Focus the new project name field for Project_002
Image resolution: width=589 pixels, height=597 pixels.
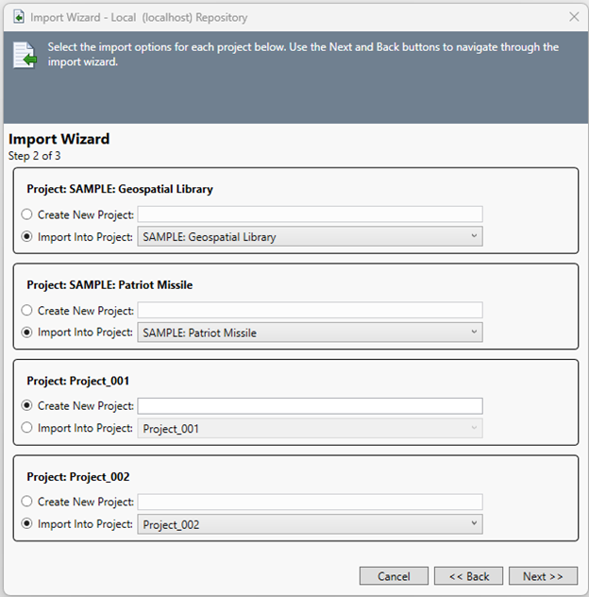[x=310, y=502]
